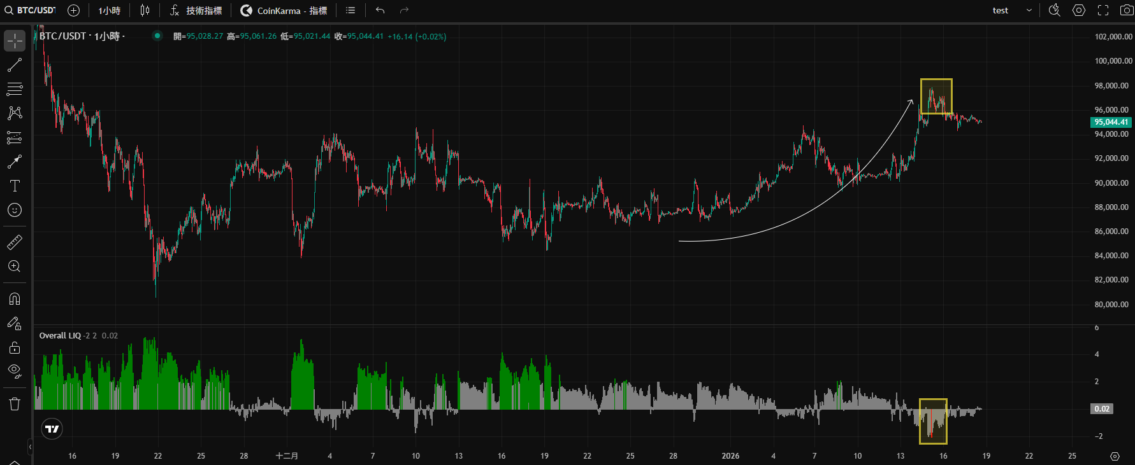
Task: Collapse the left drawing toolbar
Action: (30, 447)
